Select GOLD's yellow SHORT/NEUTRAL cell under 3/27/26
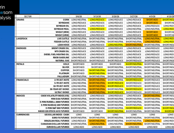 pyautogui.click(x=134, y=64)
